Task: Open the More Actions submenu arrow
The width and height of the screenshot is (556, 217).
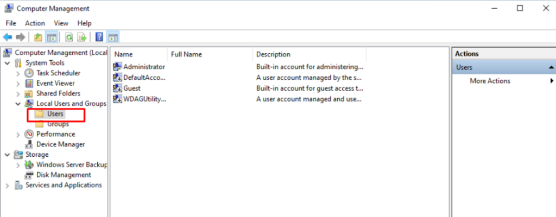Action: pos(552,81)
